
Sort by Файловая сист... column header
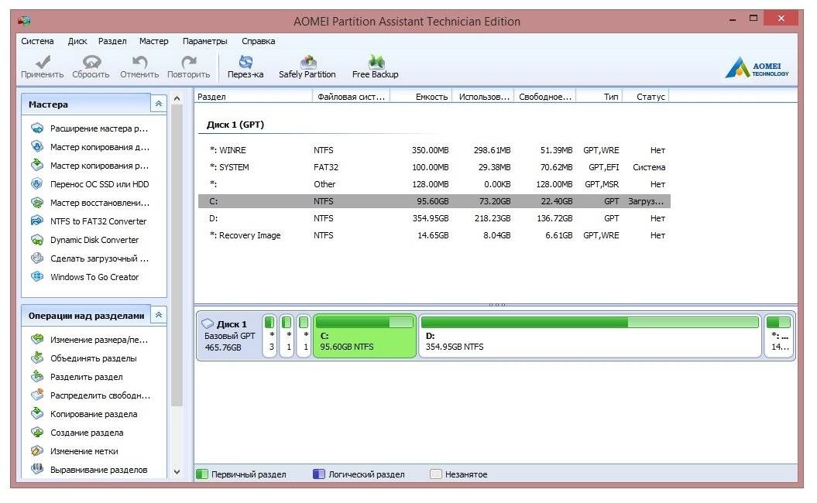(x=351, y=96)
